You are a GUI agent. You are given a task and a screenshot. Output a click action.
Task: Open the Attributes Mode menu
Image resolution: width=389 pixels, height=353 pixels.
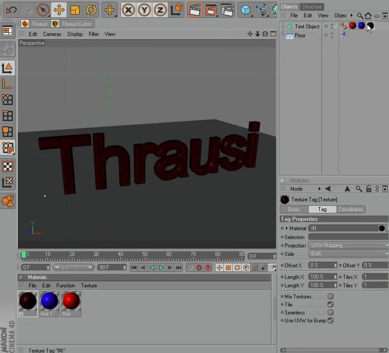click(296, 189)
